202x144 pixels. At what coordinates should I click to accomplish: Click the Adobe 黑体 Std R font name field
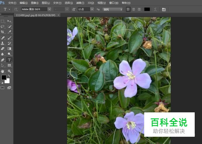[x=34, y=9]
